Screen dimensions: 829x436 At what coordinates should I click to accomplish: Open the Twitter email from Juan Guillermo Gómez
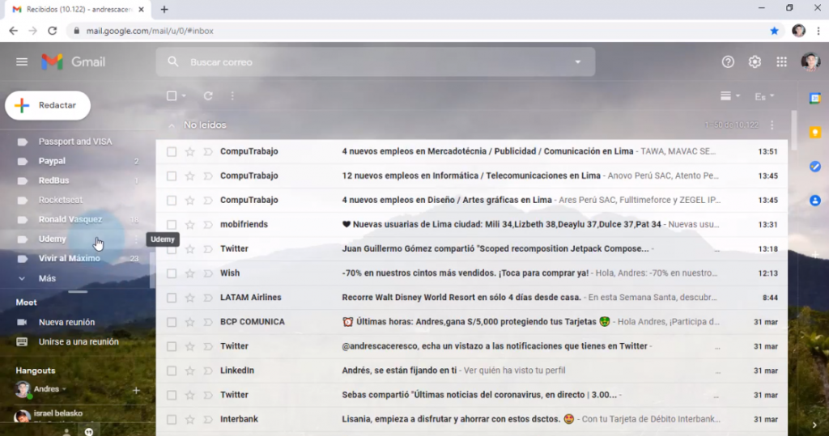pos(472,249)
